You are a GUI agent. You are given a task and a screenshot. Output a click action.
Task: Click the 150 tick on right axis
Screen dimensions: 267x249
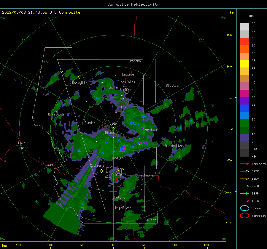pyautogui.click(x=229, y=35)
